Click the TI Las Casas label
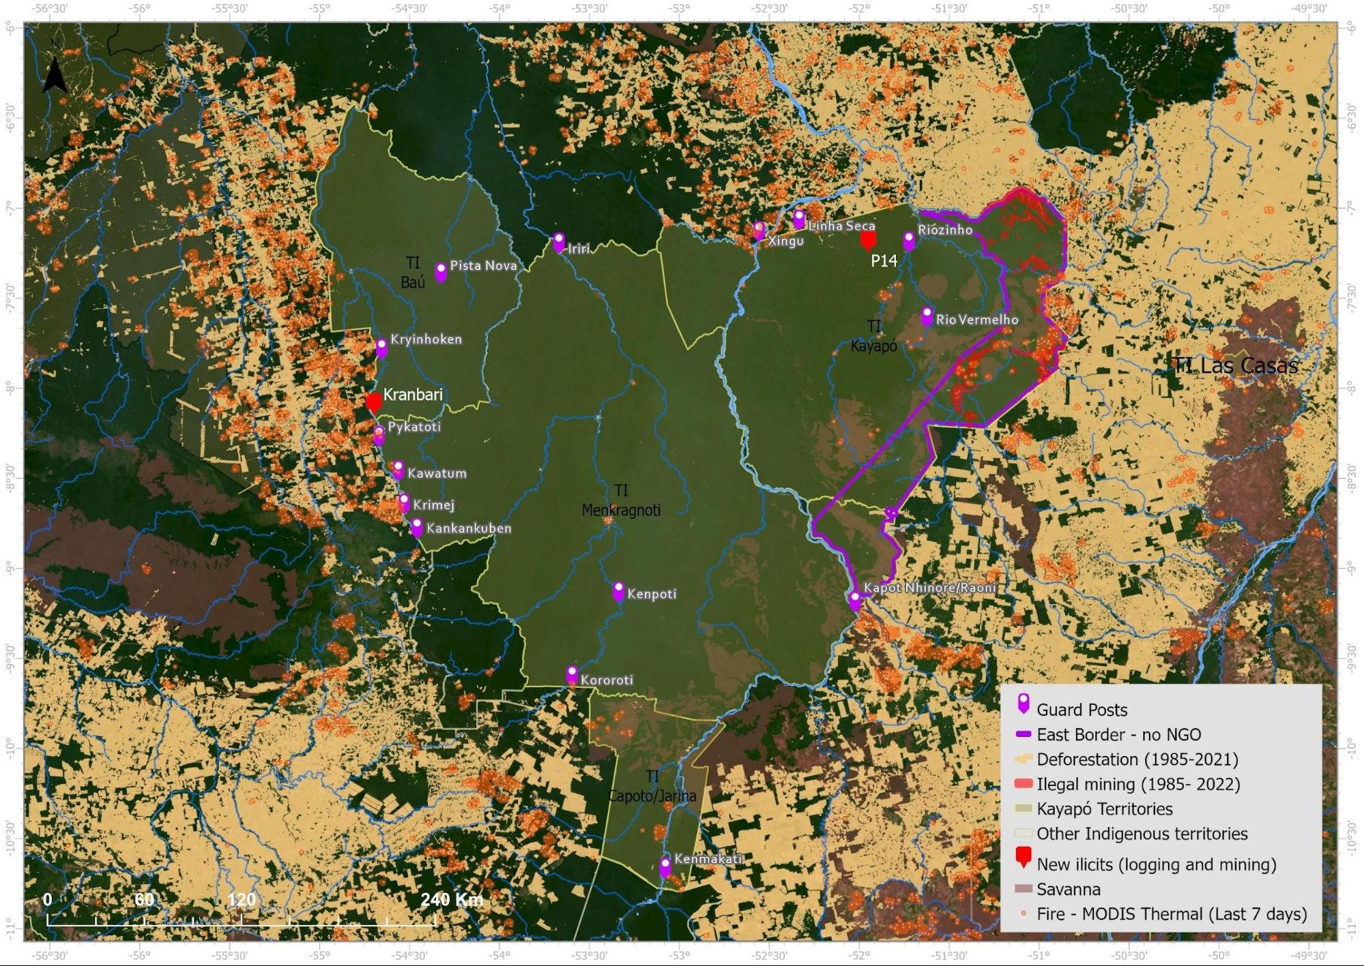Viewport: 1364px width, 966px height. click(1236, 366)
